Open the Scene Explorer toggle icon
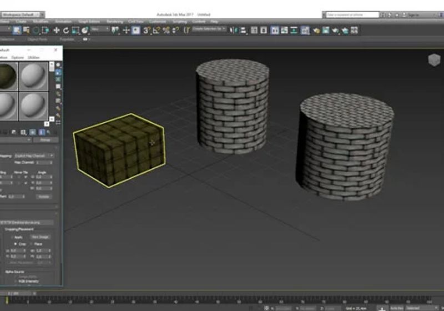Screen dimensions: 444x311 (254, 31)
